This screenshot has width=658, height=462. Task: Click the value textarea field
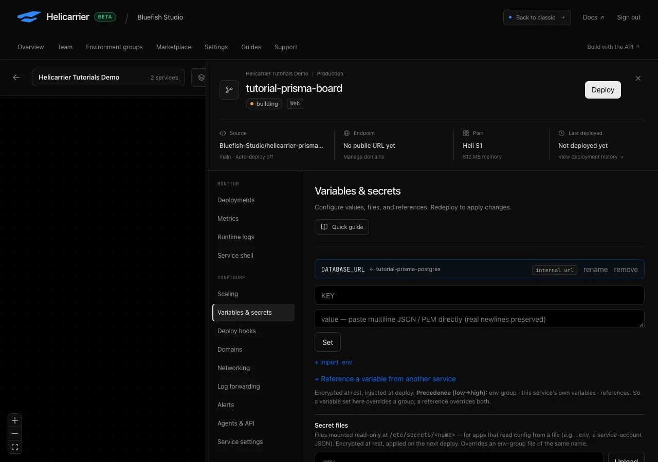click(x=479, y=318)
